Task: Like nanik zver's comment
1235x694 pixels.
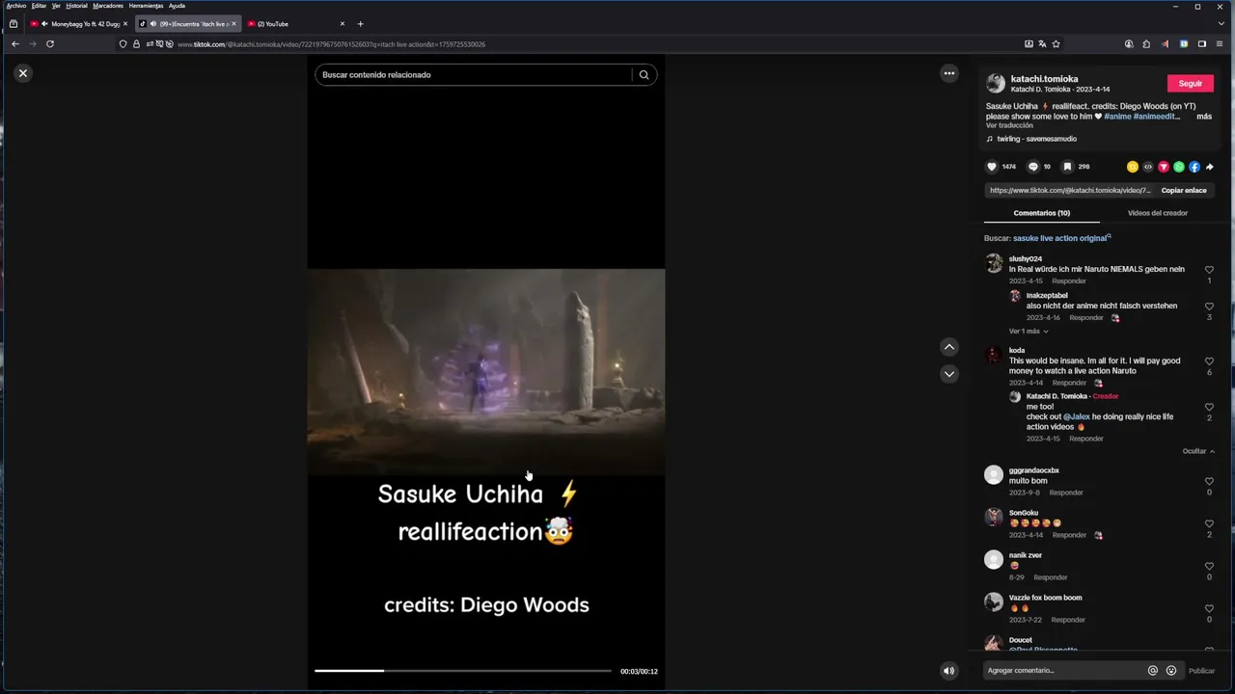Action: tap(1209, 566)
